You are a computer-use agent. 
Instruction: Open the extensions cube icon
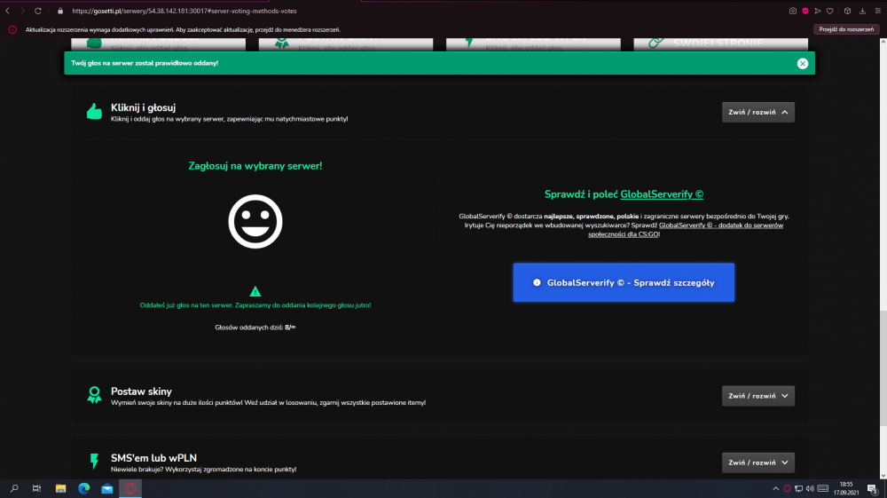click(x=847, y=11)
